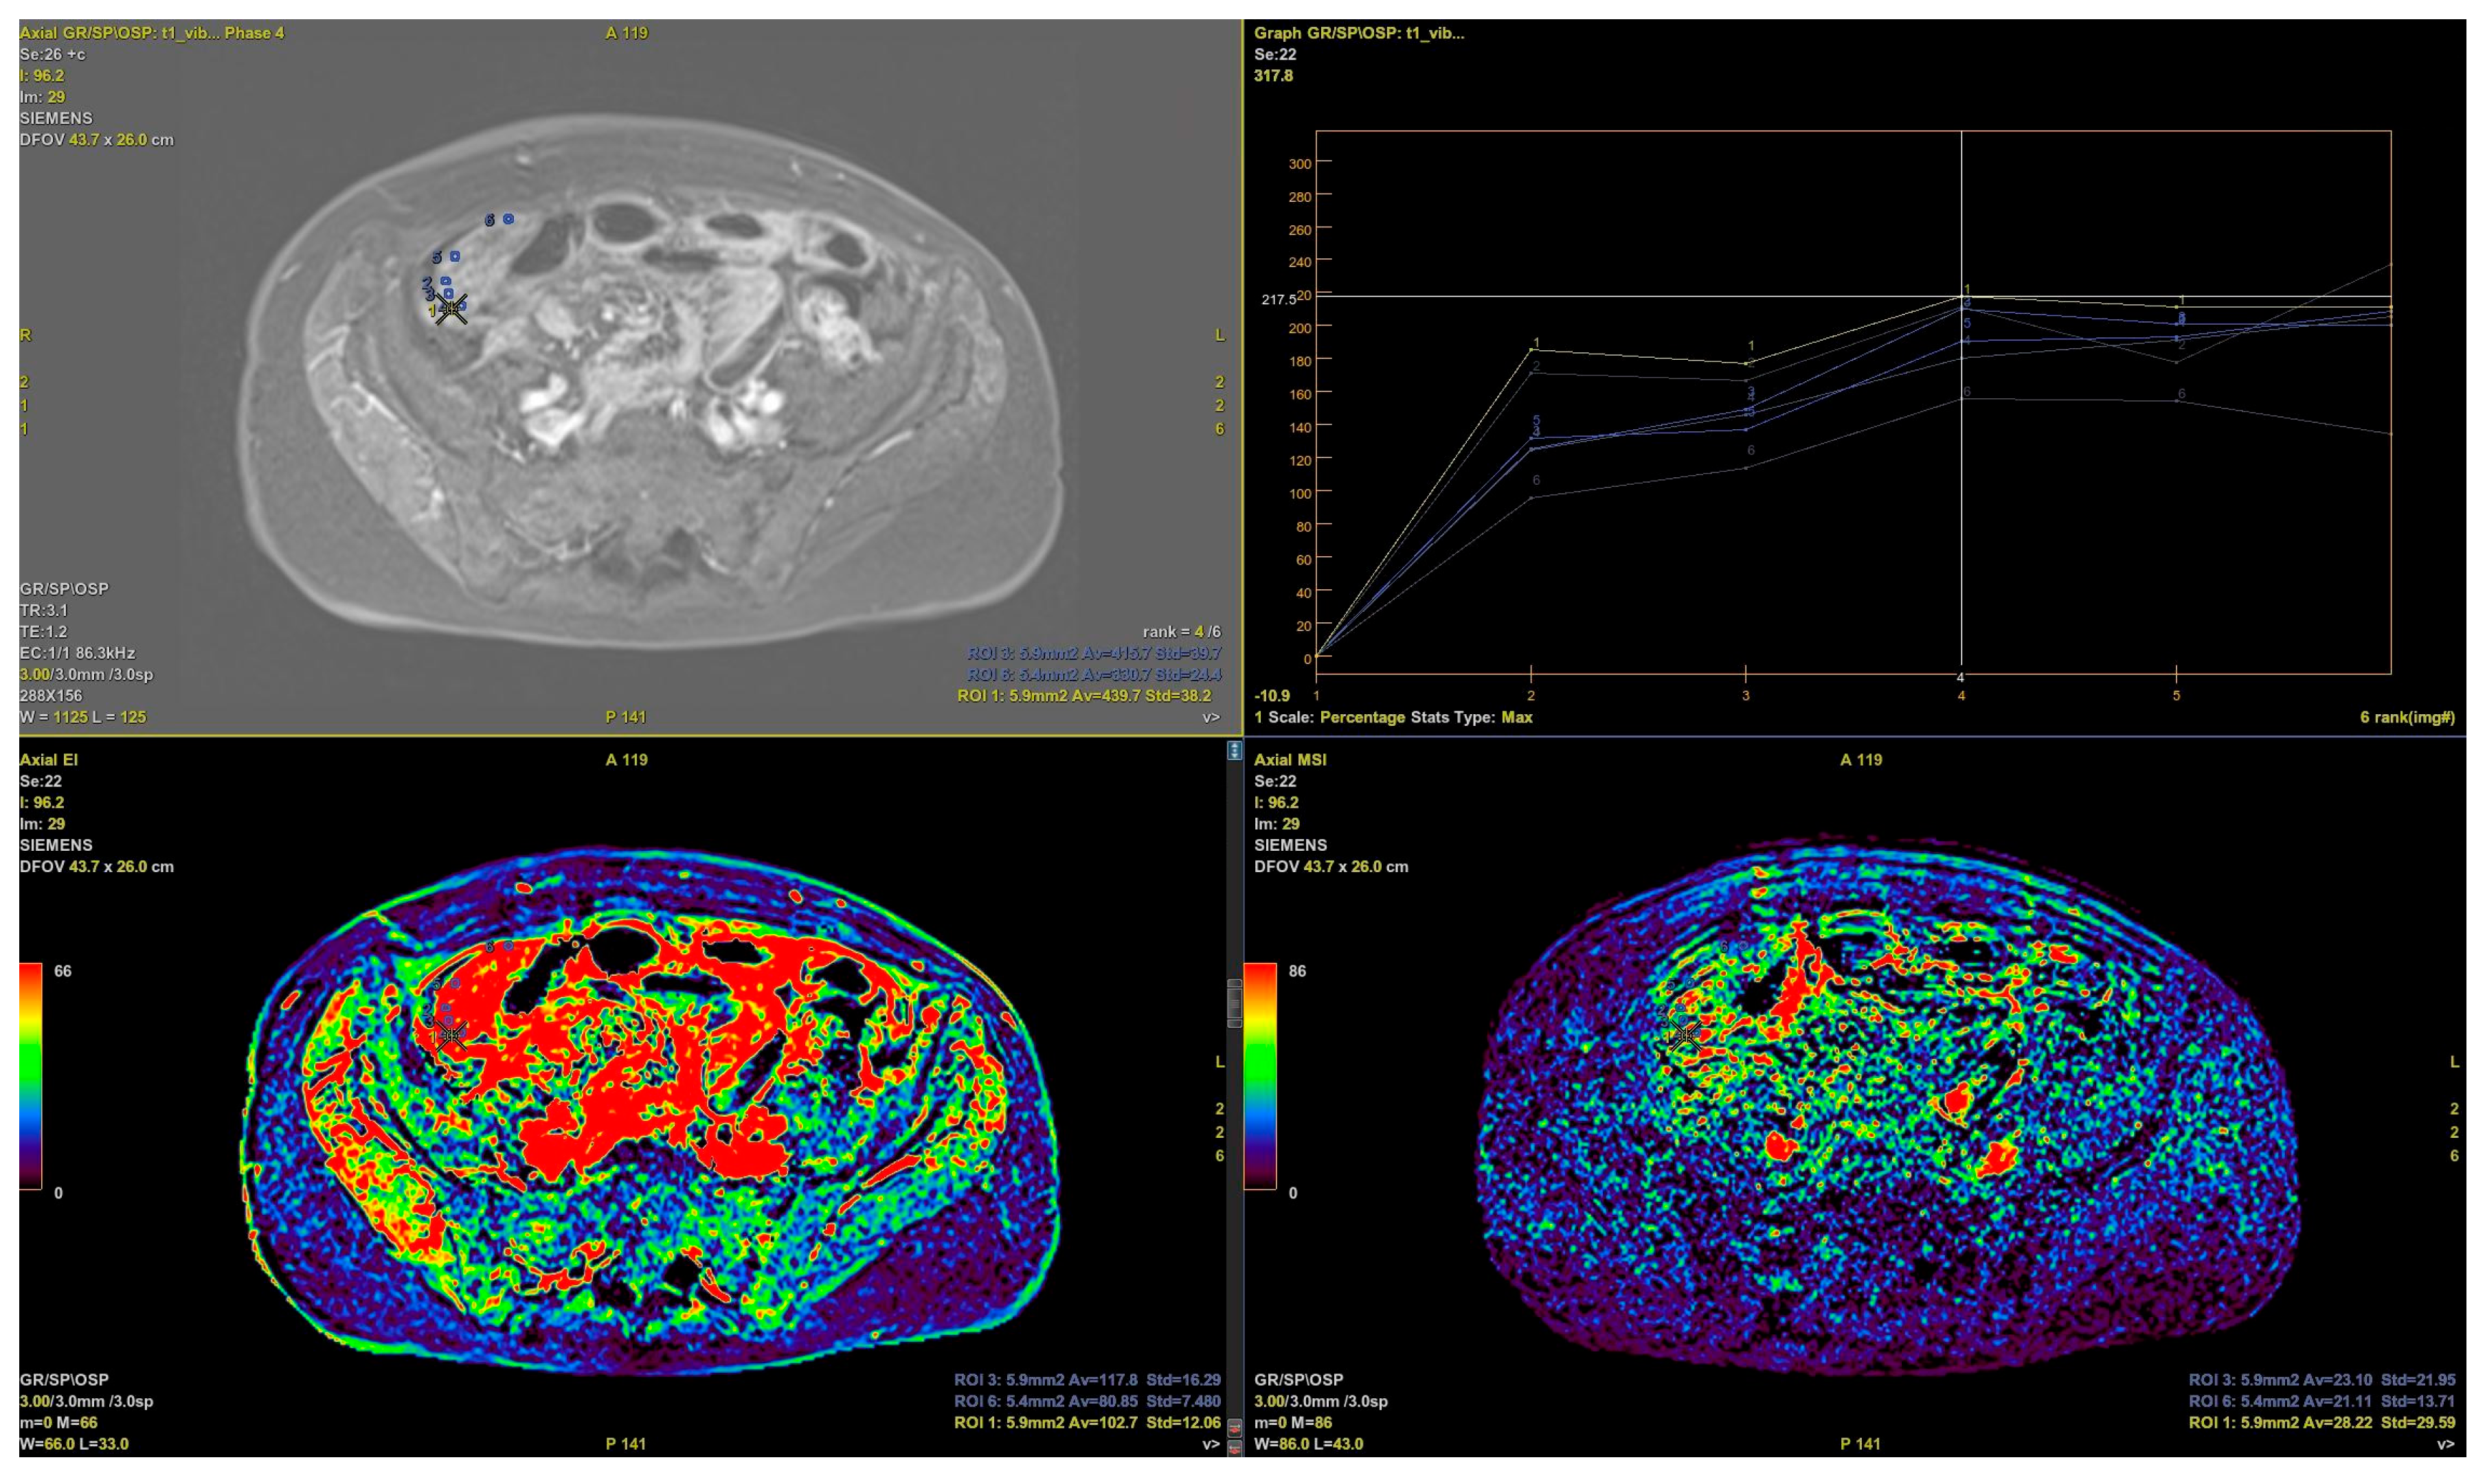Screen dimensions: 2485x1484
Task: Click the 'Axial MSI' viewport title label
Action: pos(1290,760)
